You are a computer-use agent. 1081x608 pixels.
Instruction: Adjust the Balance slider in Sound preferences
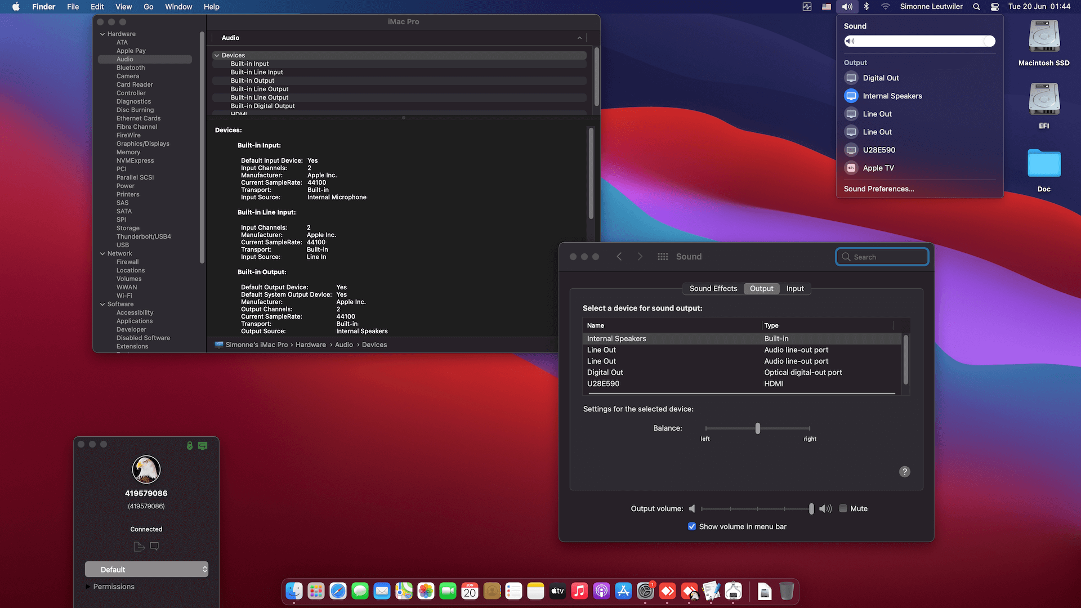pos(757,428)
